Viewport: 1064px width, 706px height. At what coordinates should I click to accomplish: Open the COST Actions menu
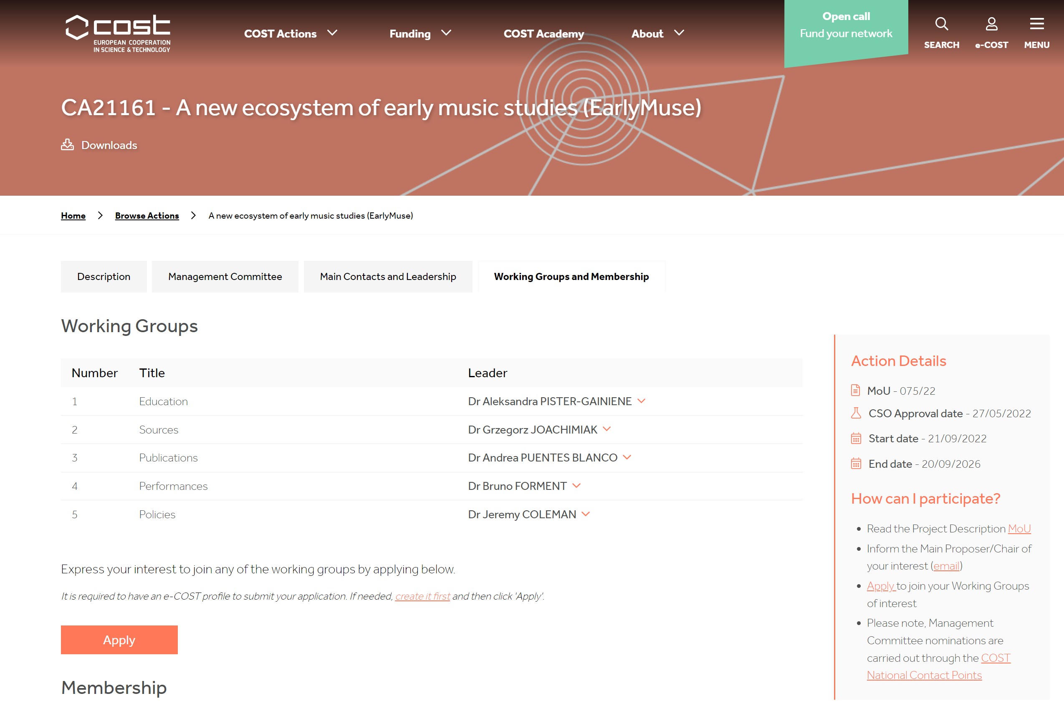pyautogui.click(x=280, y=34)
